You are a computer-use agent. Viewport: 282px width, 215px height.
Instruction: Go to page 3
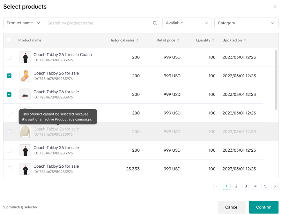tap(246, 186)
